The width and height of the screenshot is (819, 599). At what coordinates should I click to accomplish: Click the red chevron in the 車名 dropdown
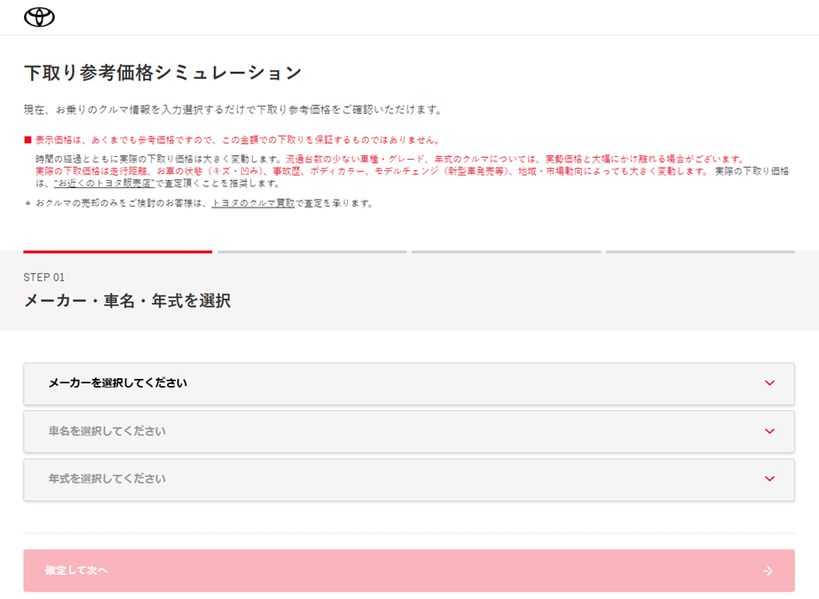tap(768, 431)
